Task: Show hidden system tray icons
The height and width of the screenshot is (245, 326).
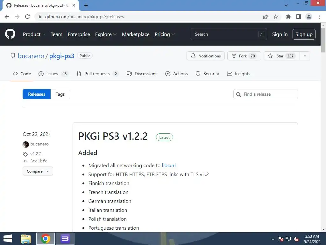Action: point(273,239)
